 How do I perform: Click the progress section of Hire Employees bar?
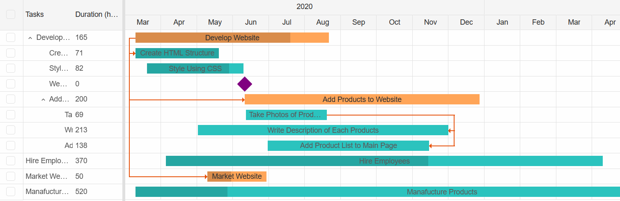[297, 161]
